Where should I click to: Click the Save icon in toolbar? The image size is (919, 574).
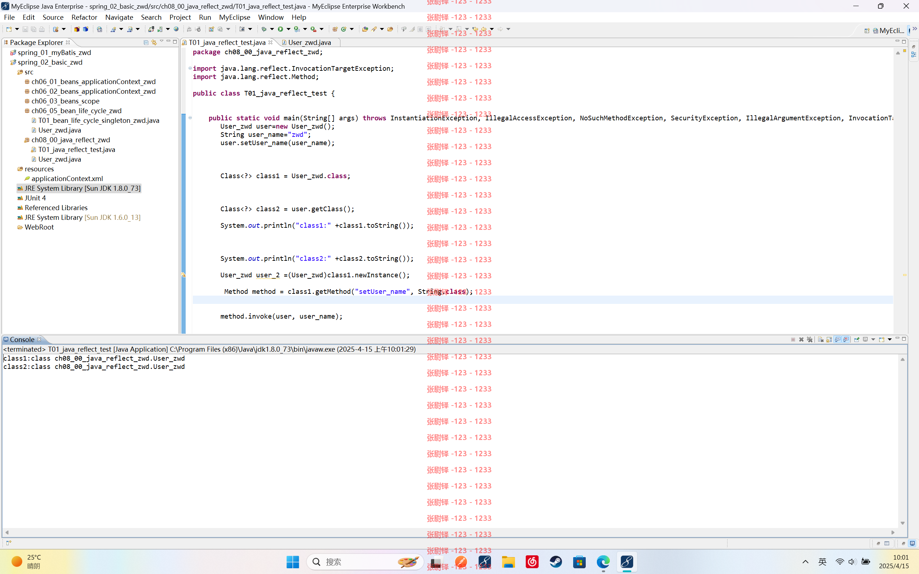25,29
